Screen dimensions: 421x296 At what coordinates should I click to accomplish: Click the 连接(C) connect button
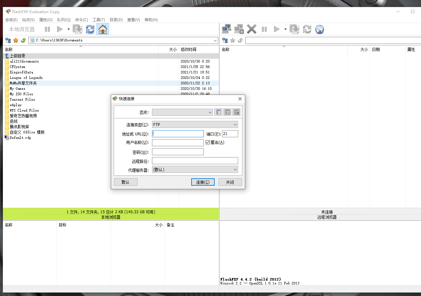click(202, 182)
